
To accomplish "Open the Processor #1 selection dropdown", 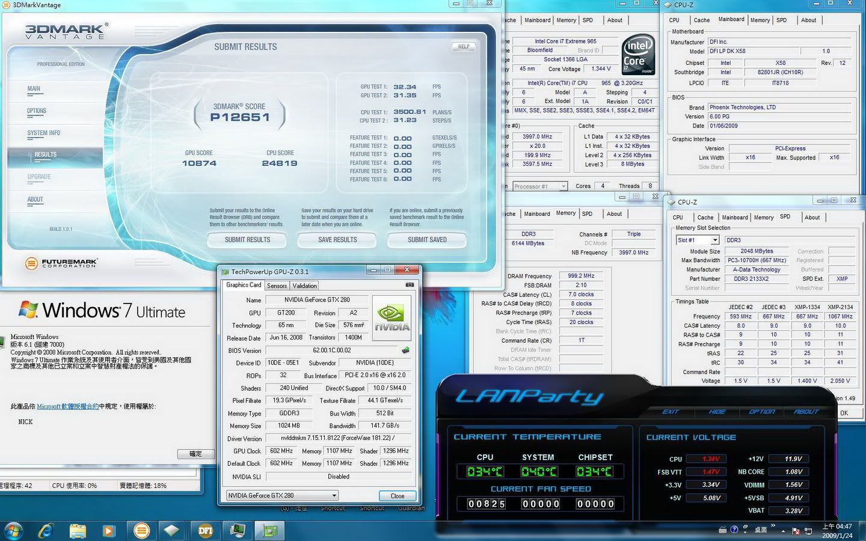I will pyautogui.click(x=539, y=186).
